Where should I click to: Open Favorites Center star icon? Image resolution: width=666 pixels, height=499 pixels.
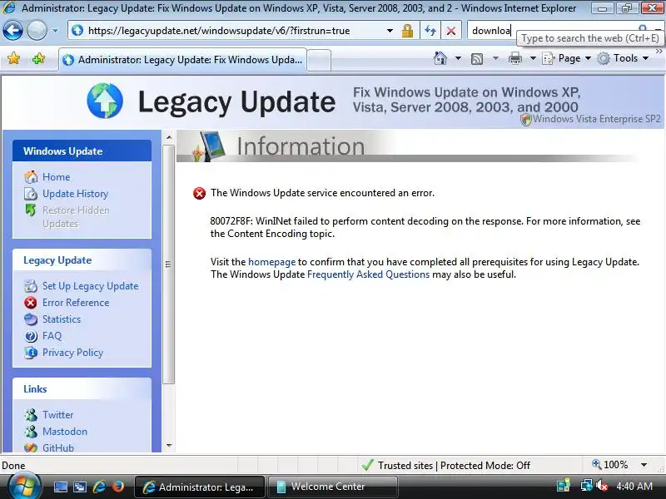[13, 58]
